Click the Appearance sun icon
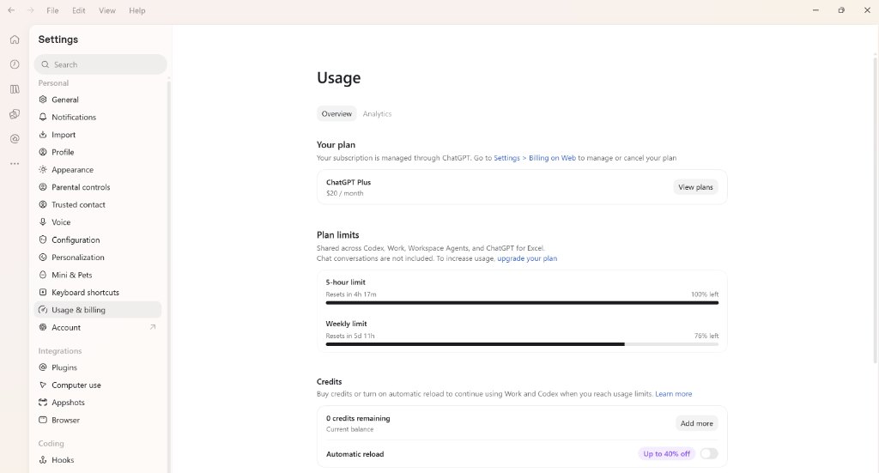Viewport: 879px width, 473px height. point(43,169)
